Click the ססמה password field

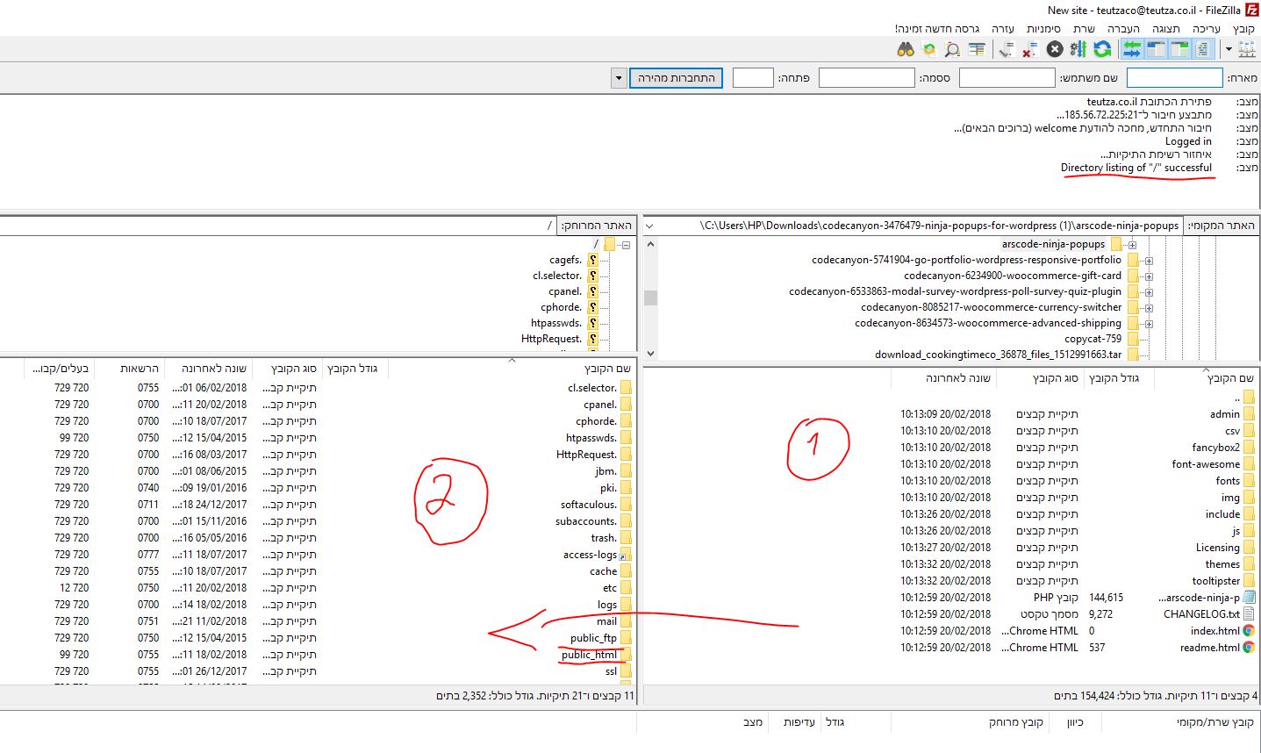point(867,78)
